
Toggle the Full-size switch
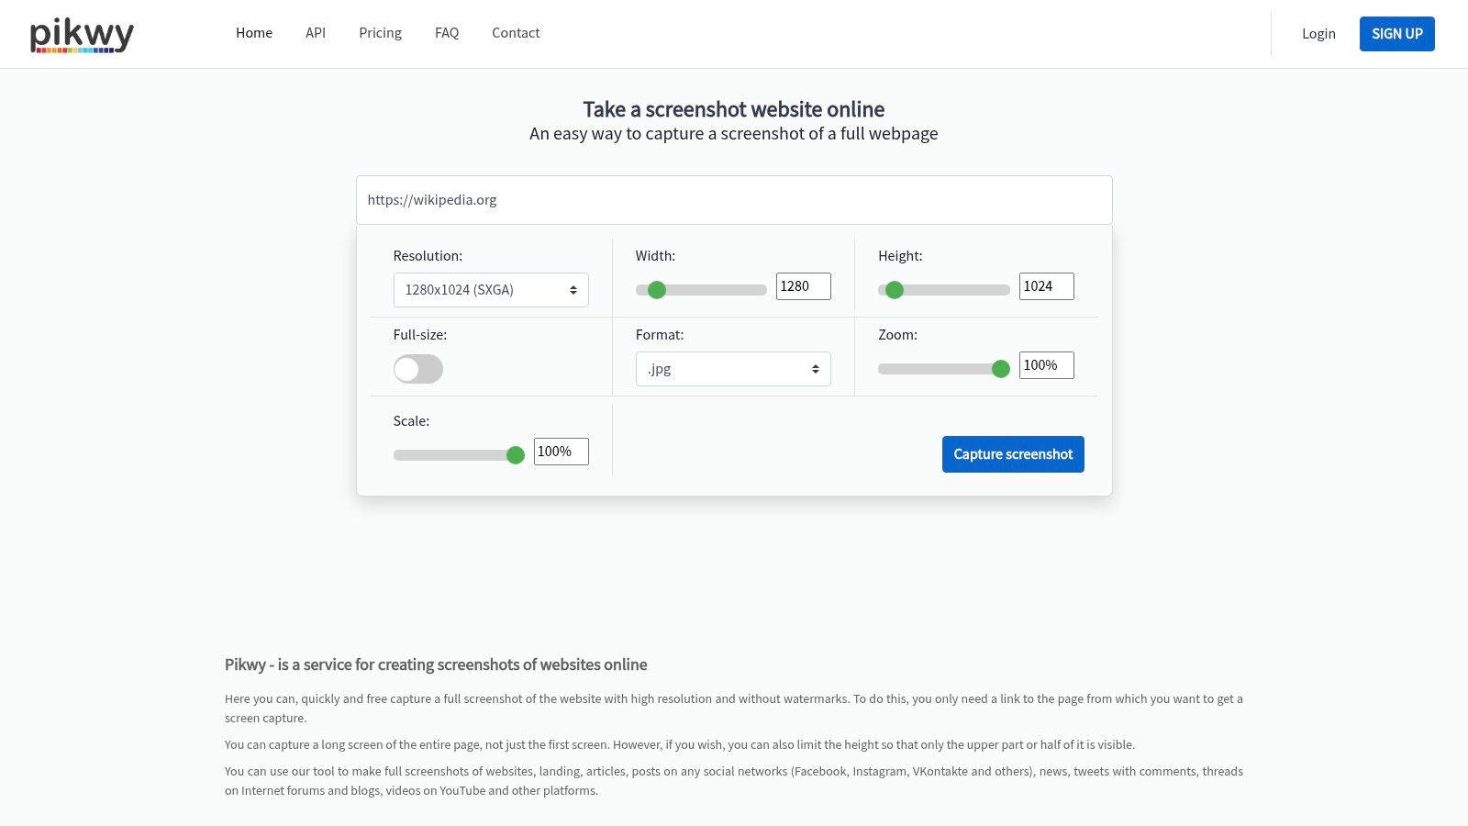pos(418,369)
